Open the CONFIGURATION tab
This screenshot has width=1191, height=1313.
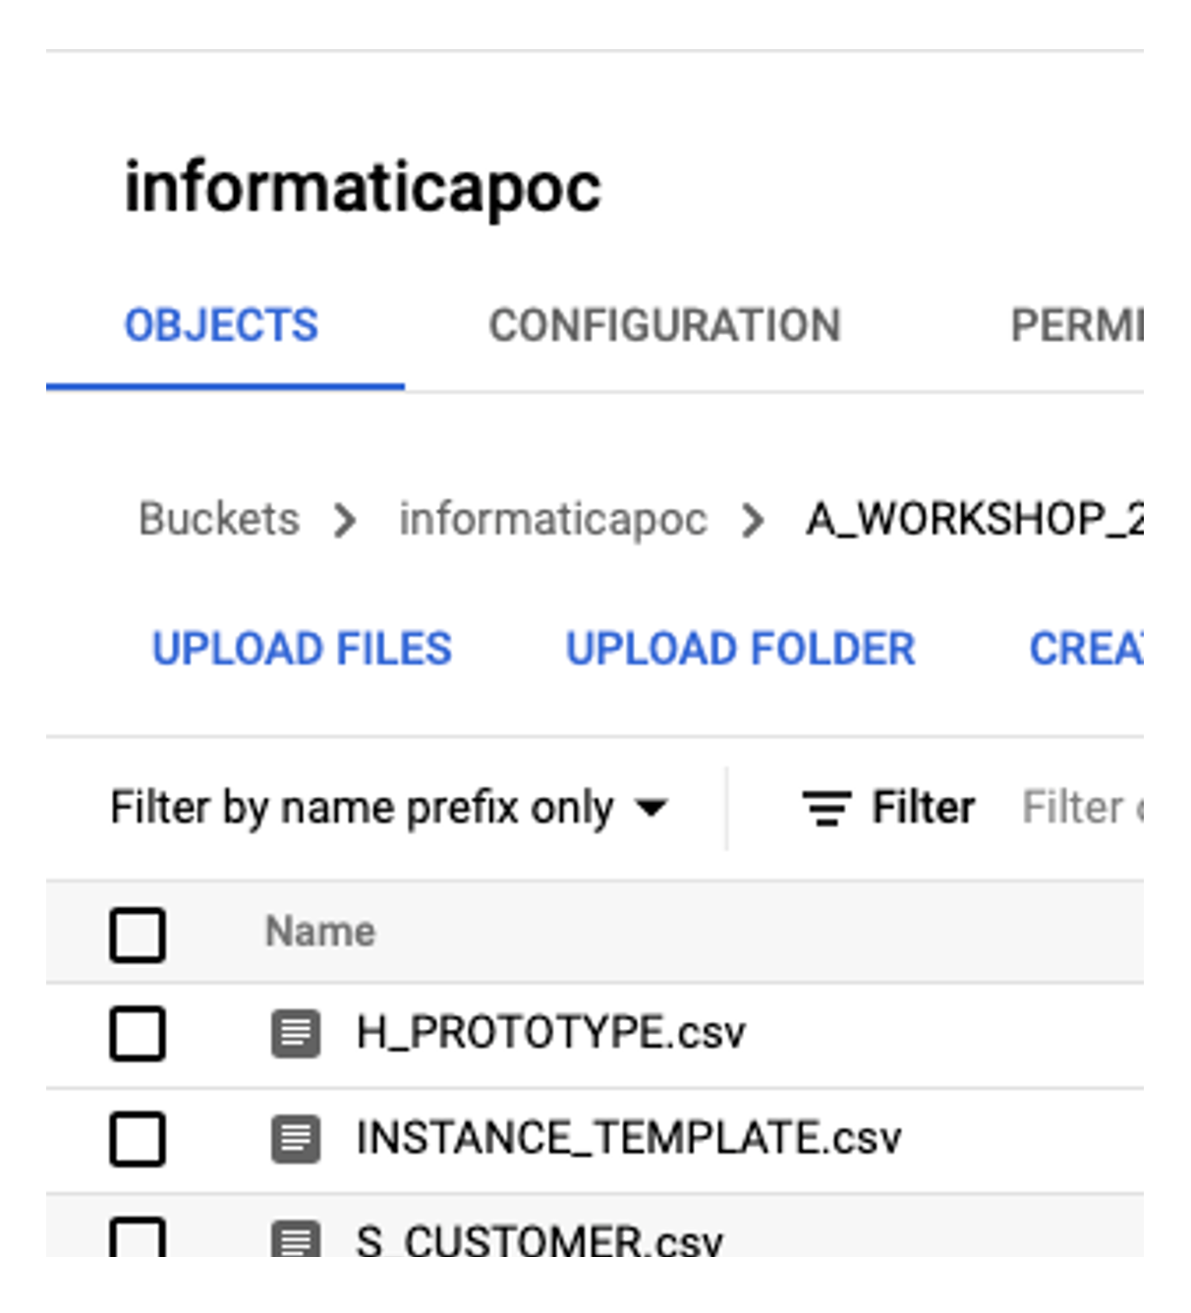pos(664,326)
